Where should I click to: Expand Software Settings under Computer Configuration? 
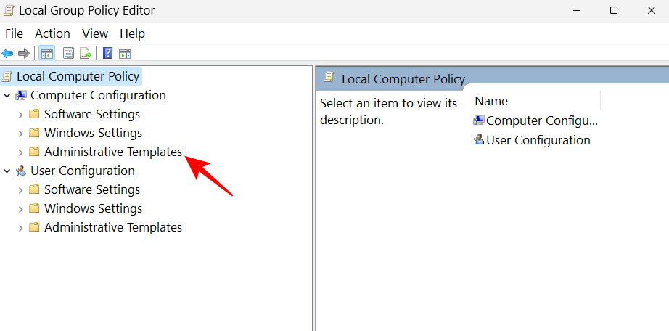[20, 115]
